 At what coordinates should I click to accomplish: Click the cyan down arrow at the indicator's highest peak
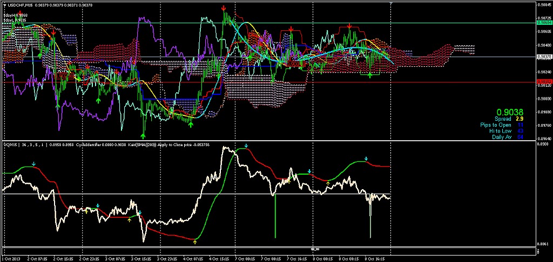pyautogui.click(x=246, y=146)
